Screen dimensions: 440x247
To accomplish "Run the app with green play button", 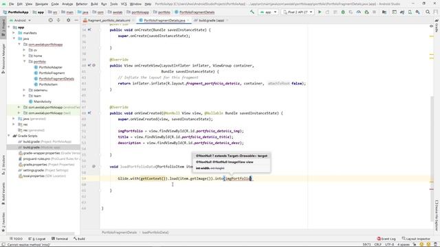I will click(x=319, y=12).
